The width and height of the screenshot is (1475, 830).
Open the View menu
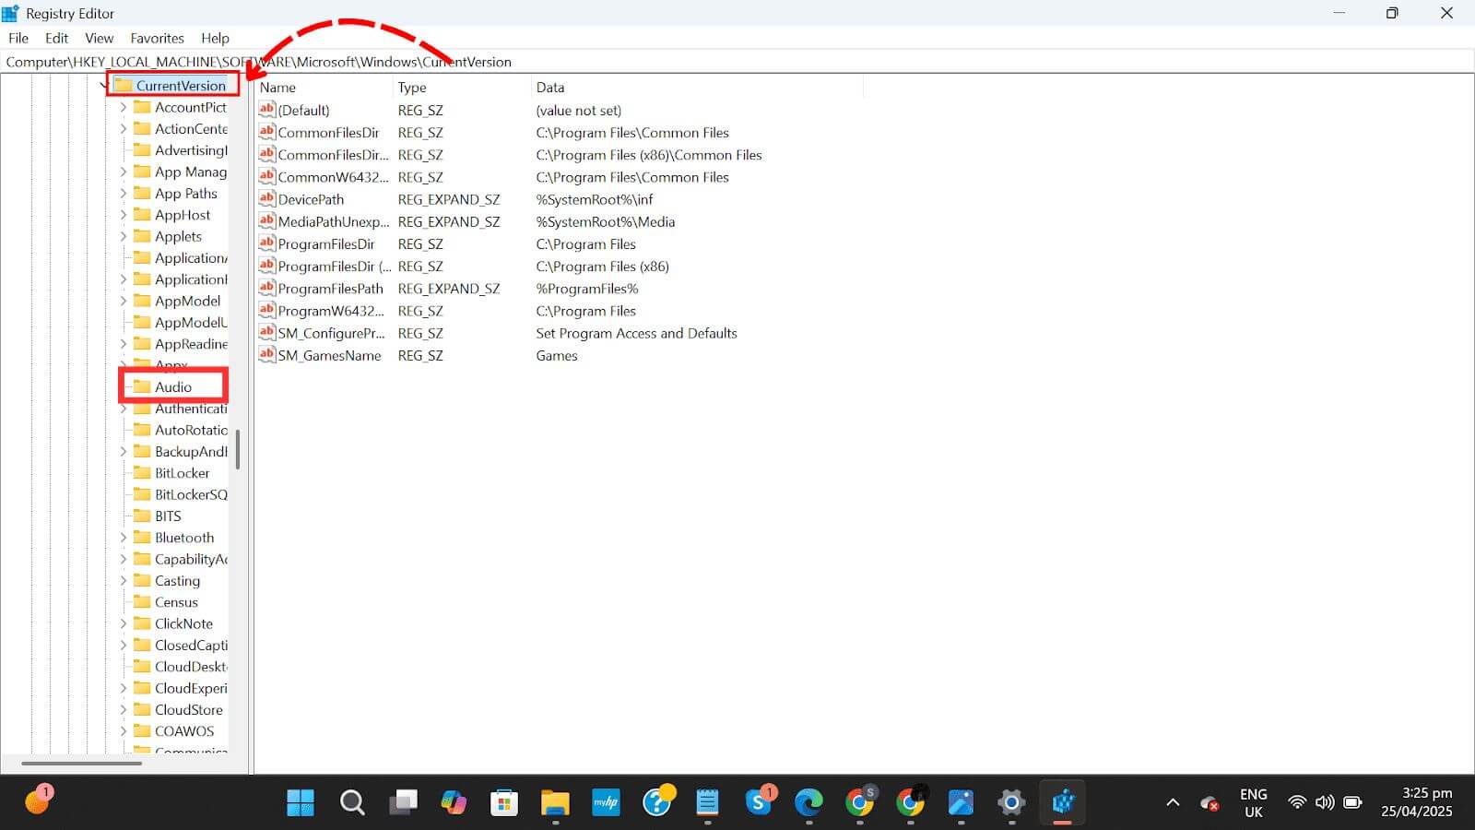pos(99,38)
